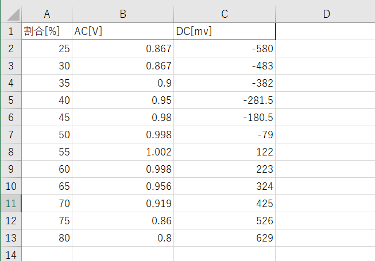Select row 14 header

[x=10, y=254]
